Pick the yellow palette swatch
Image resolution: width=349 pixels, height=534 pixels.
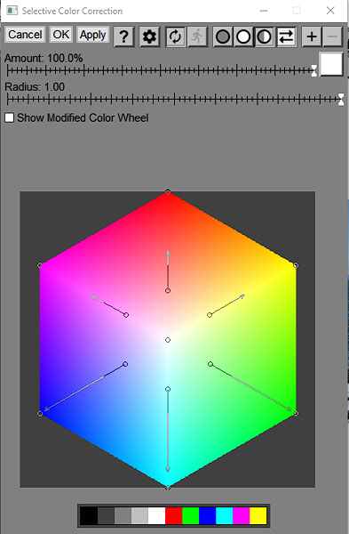click(258, 515)
